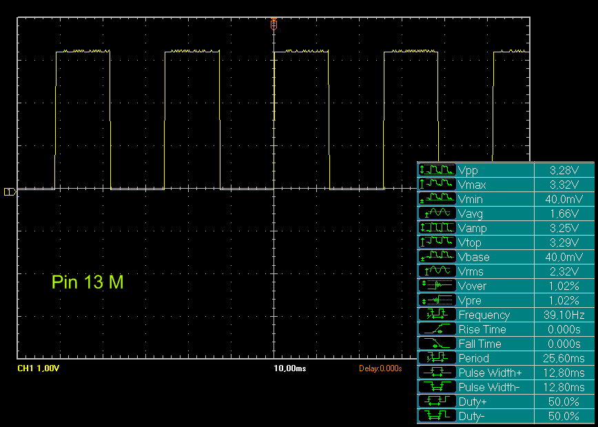Screen dimensions: 598x427
Task: Click the Period label text
Action: [474, 359]
